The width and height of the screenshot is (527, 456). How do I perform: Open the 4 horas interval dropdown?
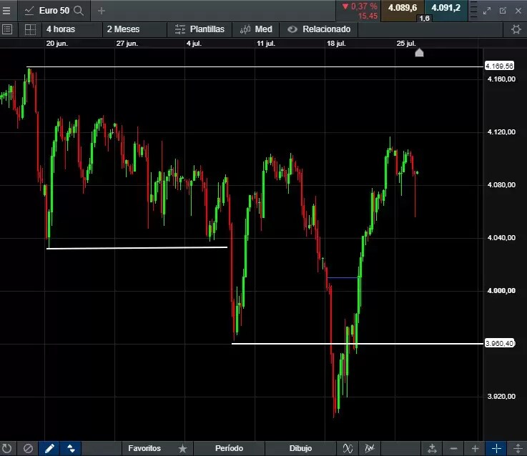(72, 29)
